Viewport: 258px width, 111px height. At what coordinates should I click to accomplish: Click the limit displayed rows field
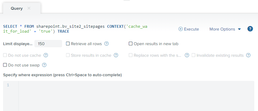tap(48, 44)
